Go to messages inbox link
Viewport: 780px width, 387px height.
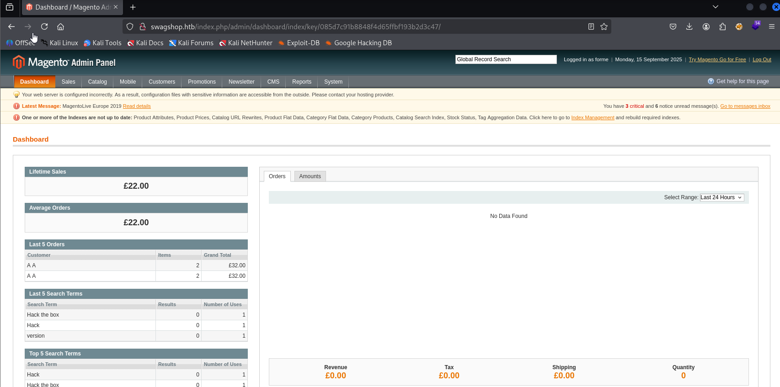[x=745, y=106]
